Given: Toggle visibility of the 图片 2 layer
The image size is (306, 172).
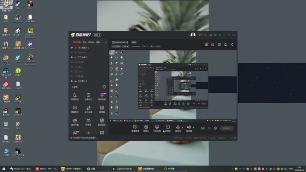Looking at the screenshot, I should [x=72, y=81].
